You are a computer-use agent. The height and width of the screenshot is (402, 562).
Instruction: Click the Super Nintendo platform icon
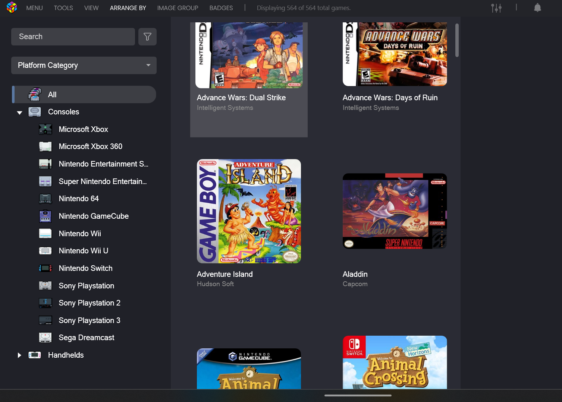point(45,181)
